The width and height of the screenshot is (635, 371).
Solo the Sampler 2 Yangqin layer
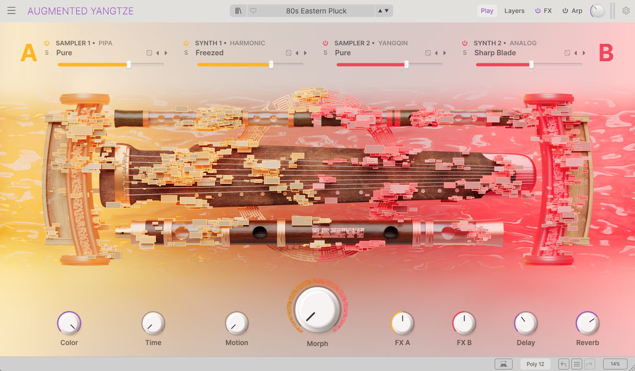click(x=325, y=53)
